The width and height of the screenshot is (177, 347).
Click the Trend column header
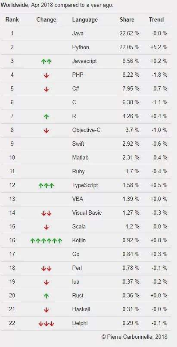pyautogui.click(x=156, y=19)
